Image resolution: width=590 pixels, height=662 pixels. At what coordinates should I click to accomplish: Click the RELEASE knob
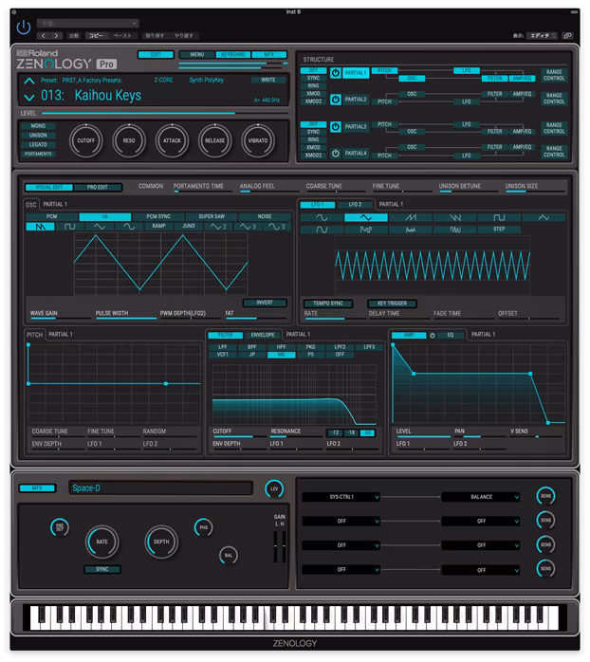coord(215,140)
